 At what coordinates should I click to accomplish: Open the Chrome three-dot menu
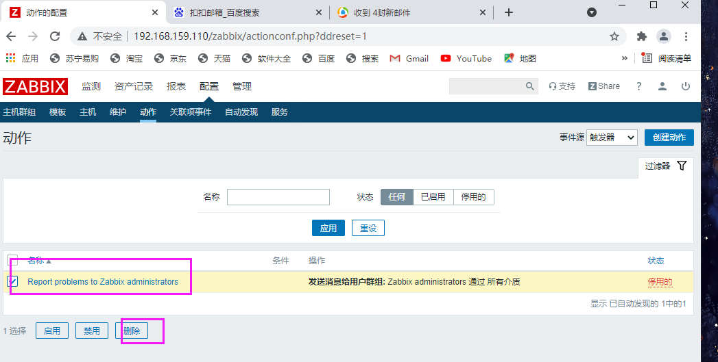686,36
